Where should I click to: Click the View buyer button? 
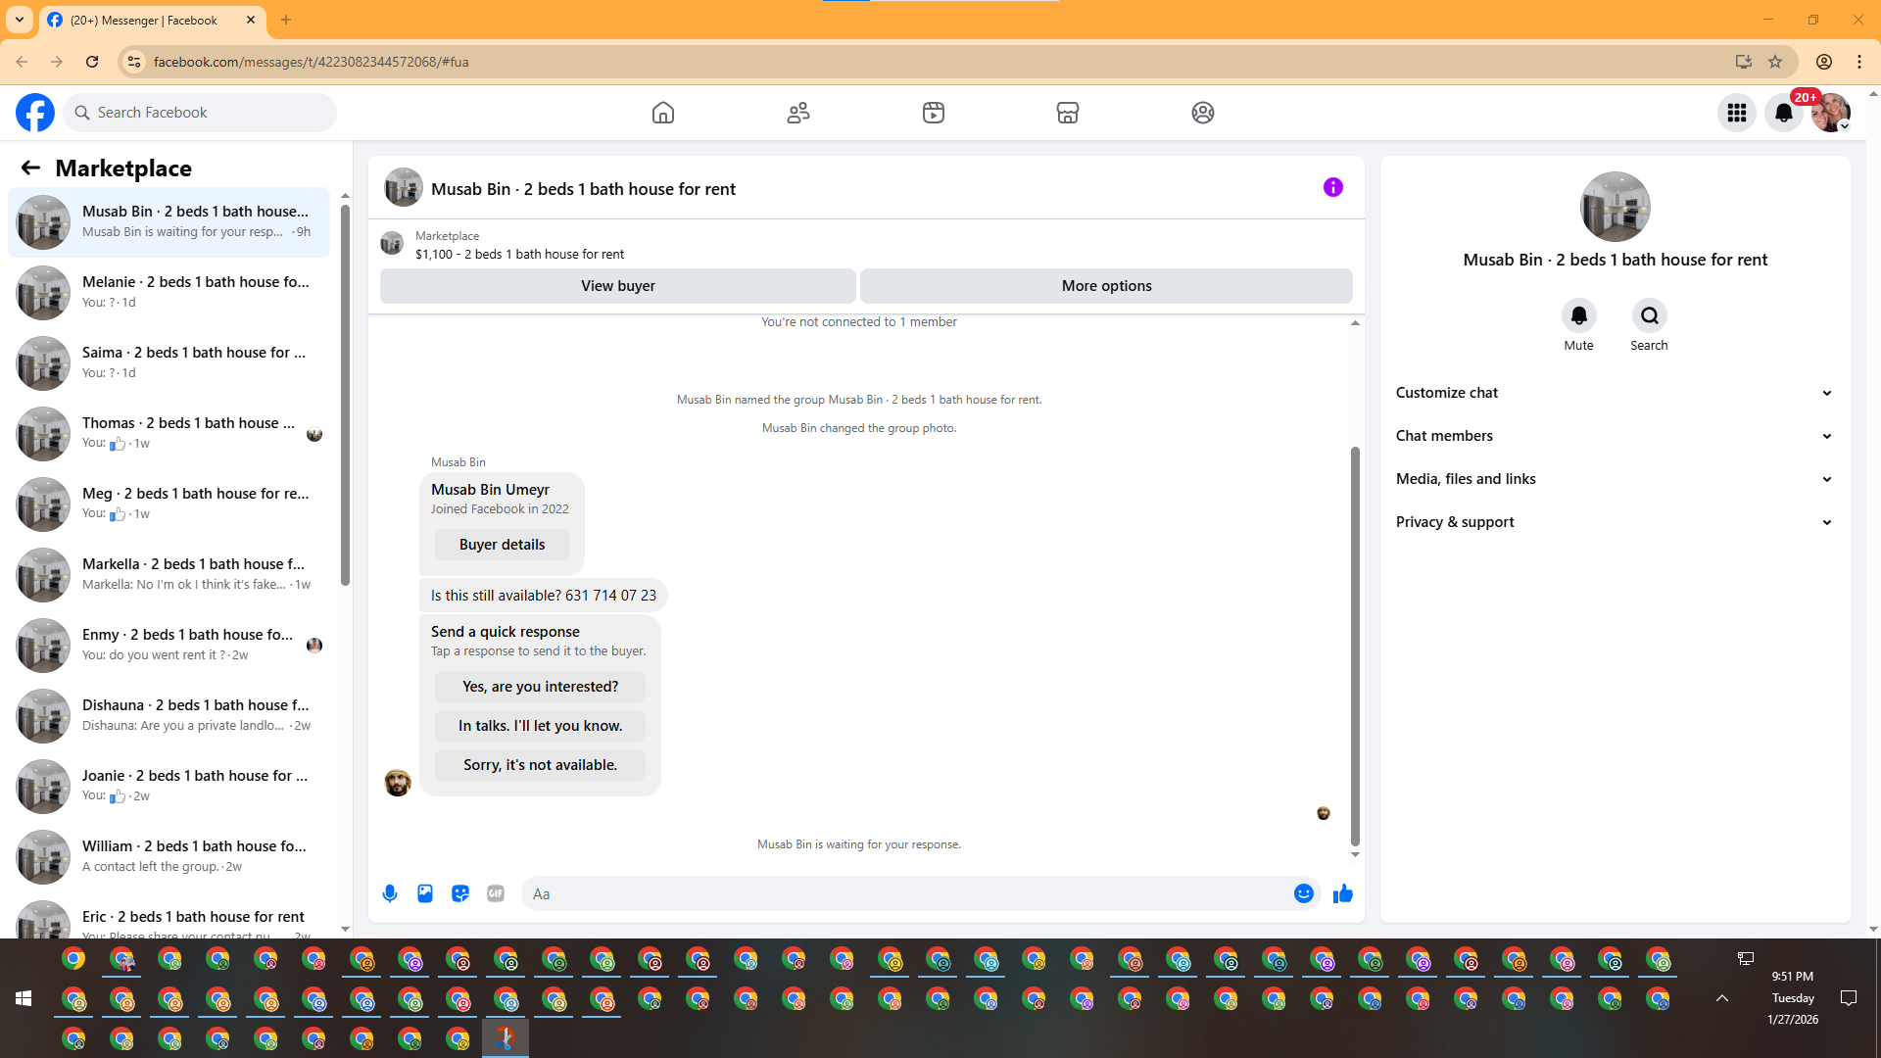[x=617, y=286]
